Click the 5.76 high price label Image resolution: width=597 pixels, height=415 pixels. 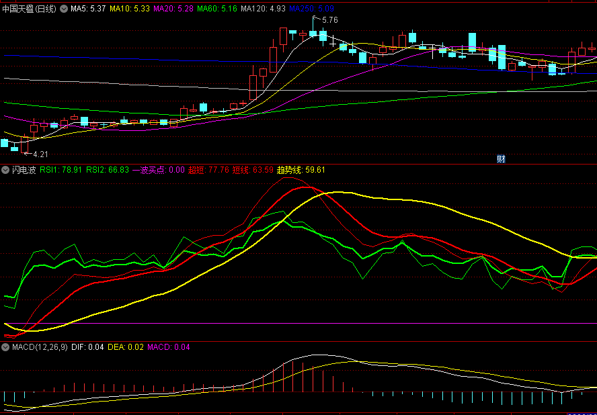[x=329, y=20]
